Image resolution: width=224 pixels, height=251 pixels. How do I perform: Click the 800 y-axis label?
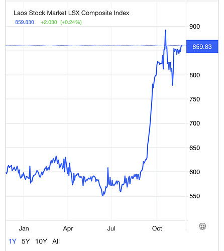click(194, 75)
